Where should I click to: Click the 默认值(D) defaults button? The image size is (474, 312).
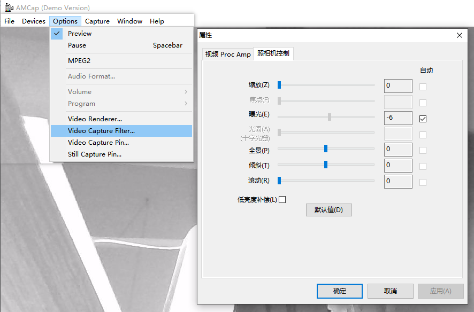(329, 210)
